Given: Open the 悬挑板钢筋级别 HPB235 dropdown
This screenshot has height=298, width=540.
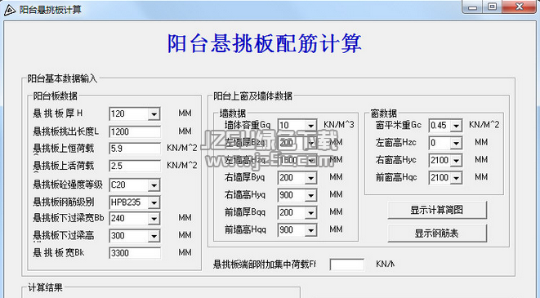Looking at the screenshot, I should pos(154,202).
